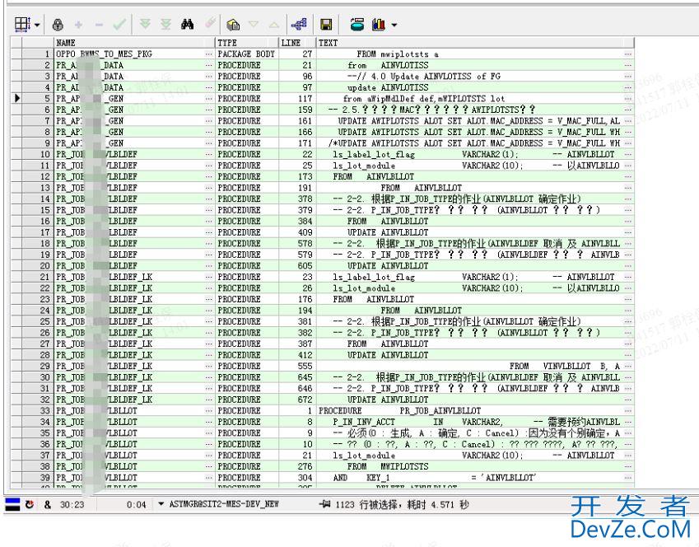Click the fetch last page arrow icon
699x547 pixels.
pos(165,24)
